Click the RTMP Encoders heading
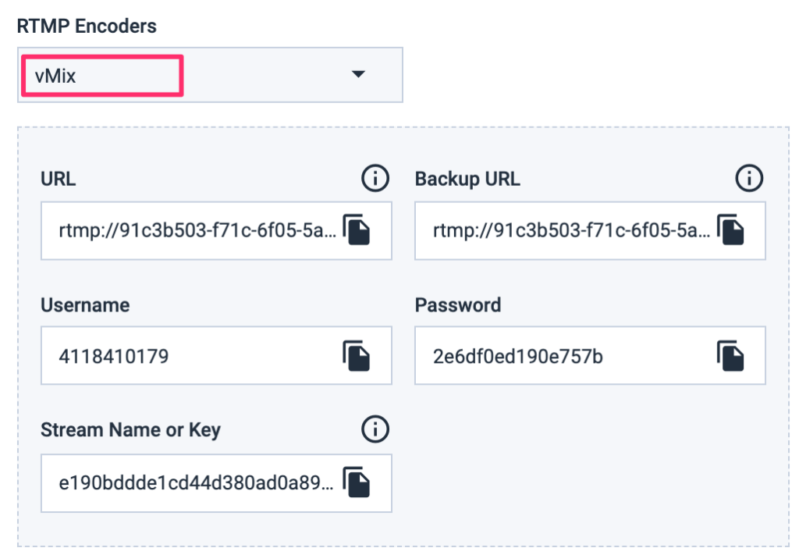This screenshot has height=555, width=799. (x=87, y=26)
